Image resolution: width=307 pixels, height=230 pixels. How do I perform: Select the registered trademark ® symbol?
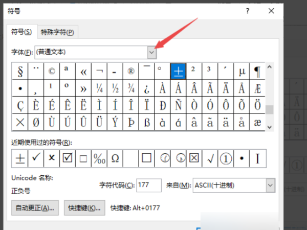[131, 71]
